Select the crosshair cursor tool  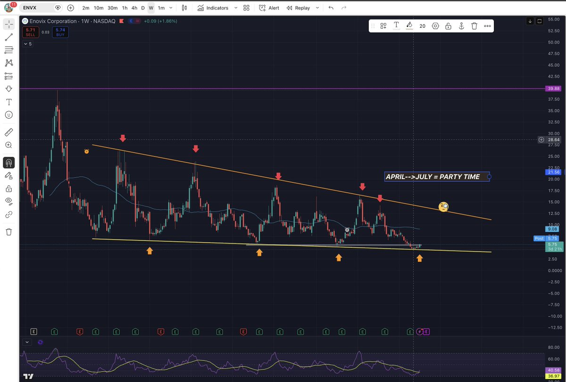tap(8, 24)
